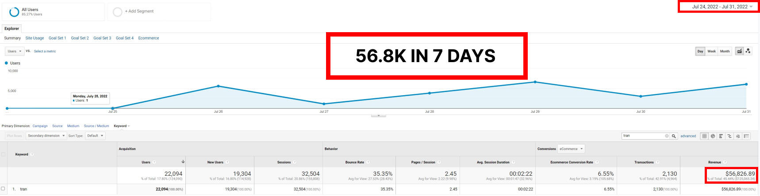
Task: Open help for Bounce Rate column
Action: pyautogui.click(x=368, y=163)
